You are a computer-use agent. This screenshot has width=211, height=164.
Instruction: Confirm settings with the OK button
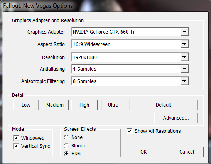(143, 152)
